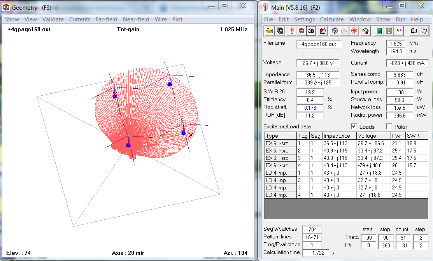This screenshot has height=261, width=433.
Task: Click the Series comp. field showing 9.883
Action: coord(399,75)
